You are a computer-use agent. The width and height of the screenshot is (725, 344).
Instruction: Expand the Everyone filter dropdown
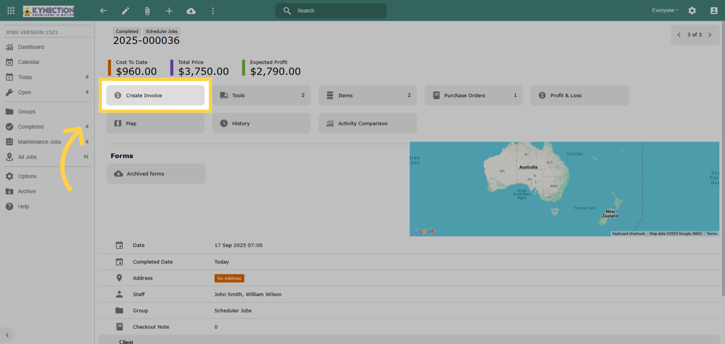point(665,10)
